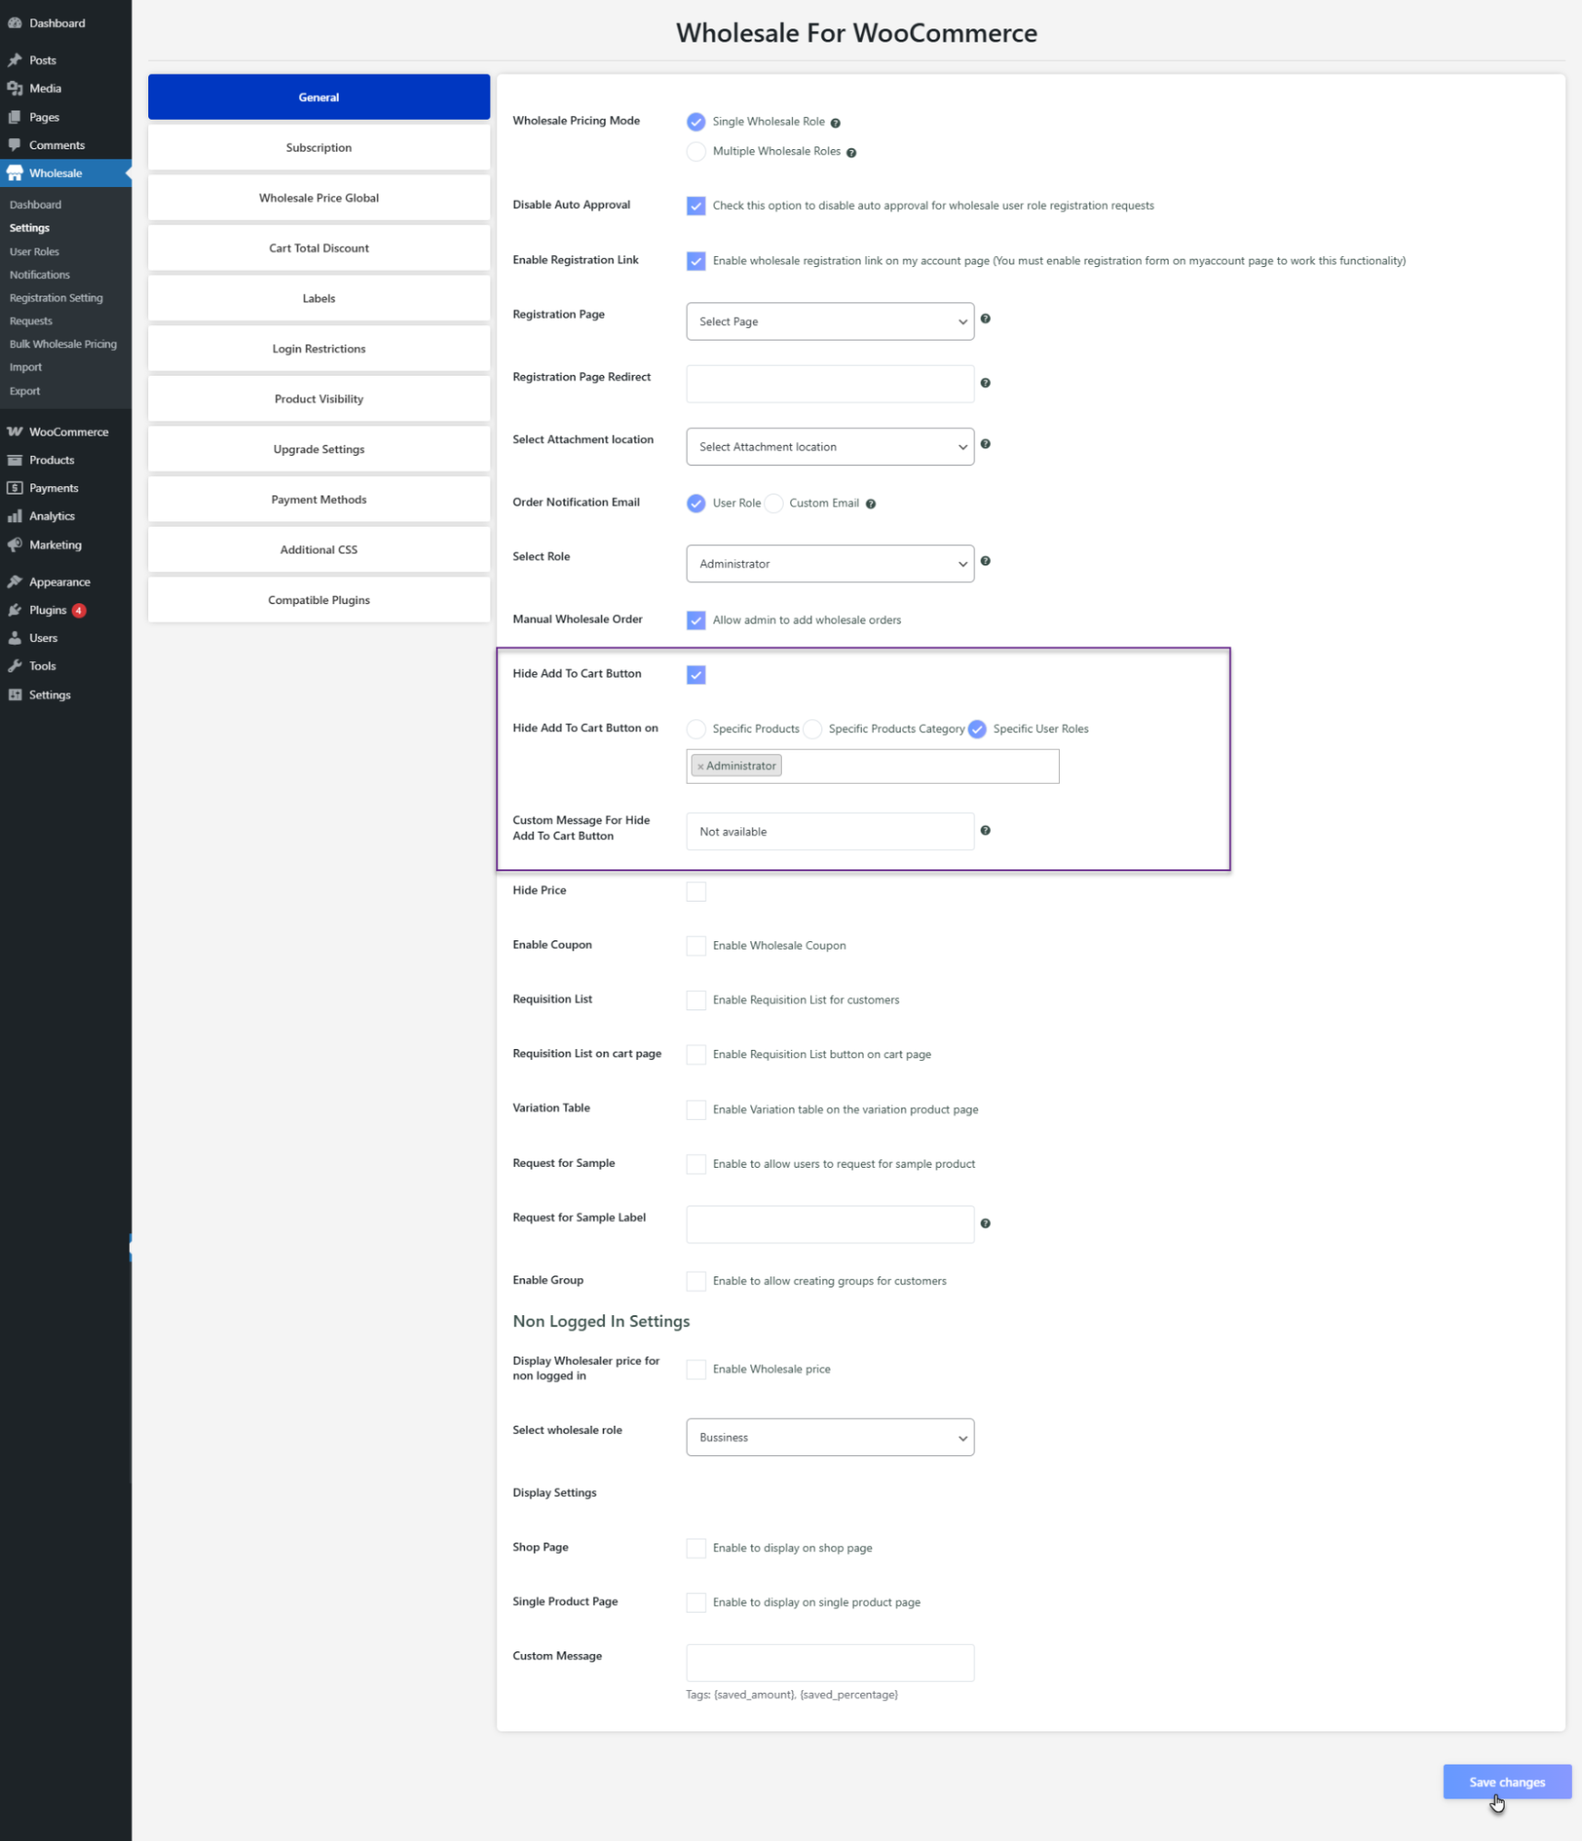Click the role tag input containing Administrator
The image size is (1582, 1841).
tap(872, 766)
